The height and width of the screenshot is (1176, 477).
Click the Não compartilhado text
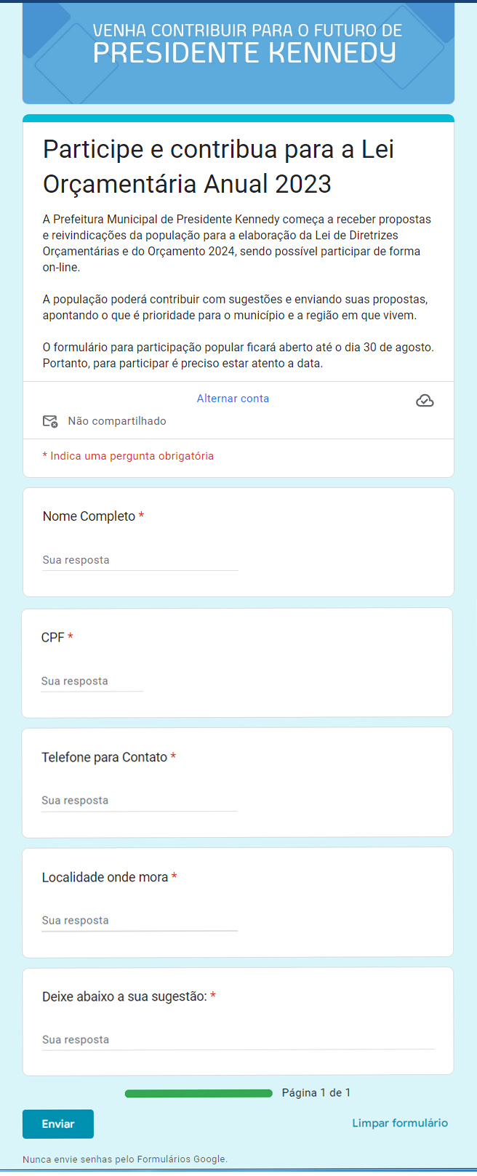117,421
